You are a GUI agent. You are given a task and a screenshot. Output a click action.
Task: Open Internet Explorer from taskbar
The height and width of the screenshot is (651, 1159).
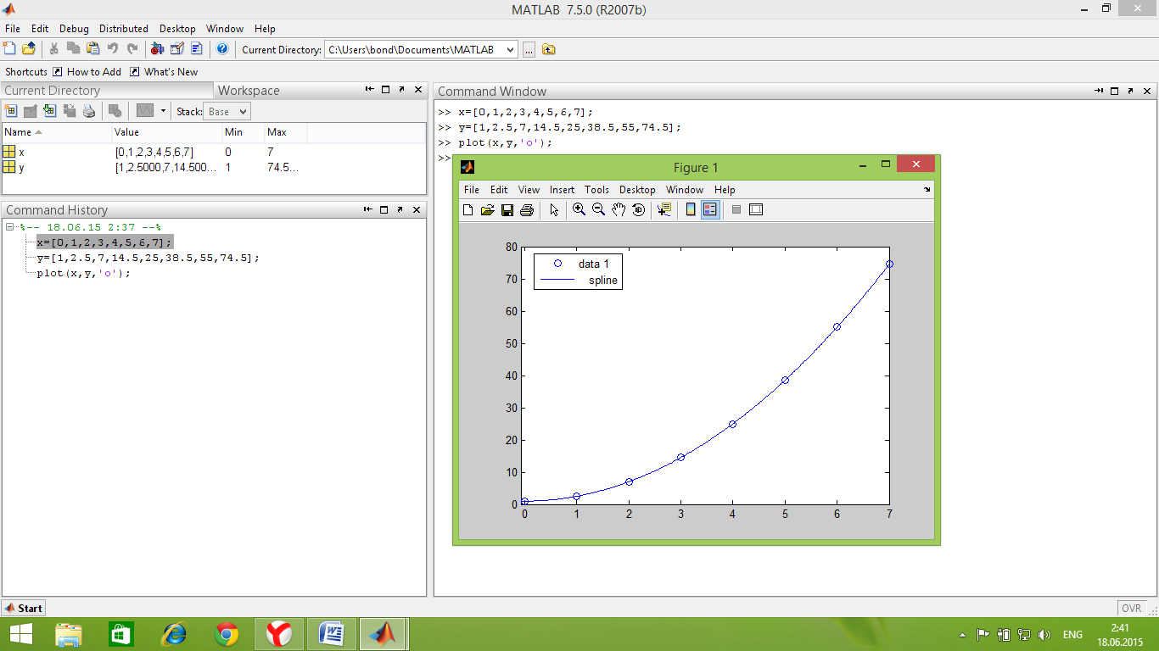point(175,634)
